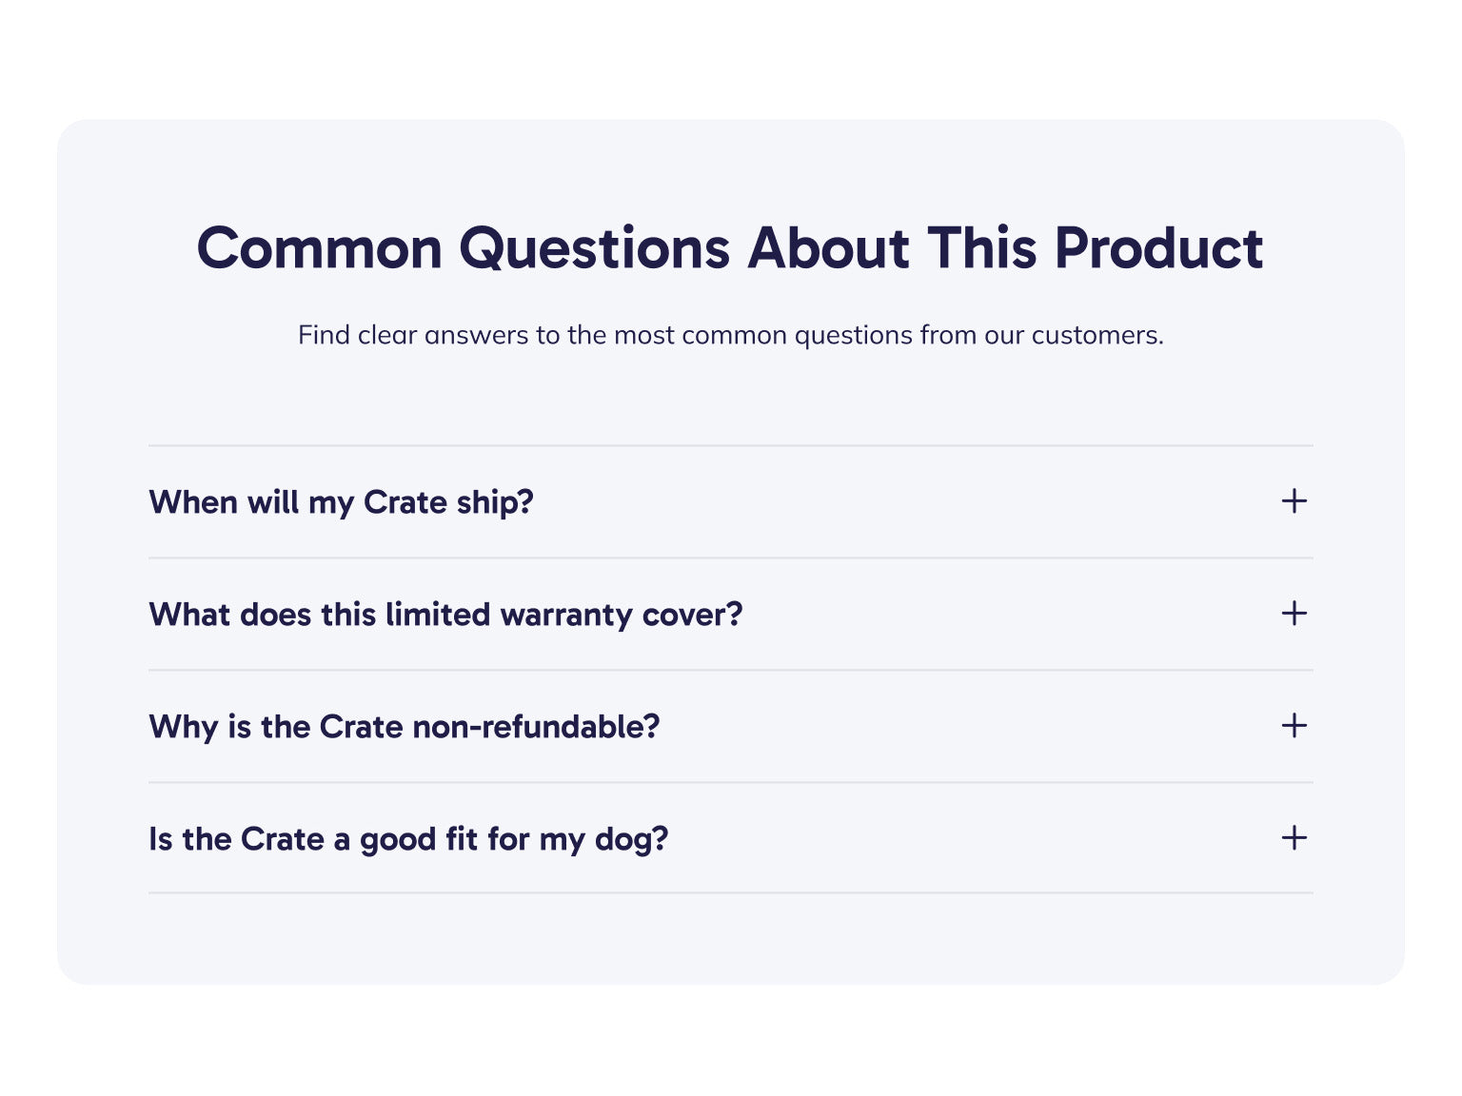Expand 'What does this limited warranty cover?'
This screenshot has height=1096, width=1462.
tap(445, 615)
